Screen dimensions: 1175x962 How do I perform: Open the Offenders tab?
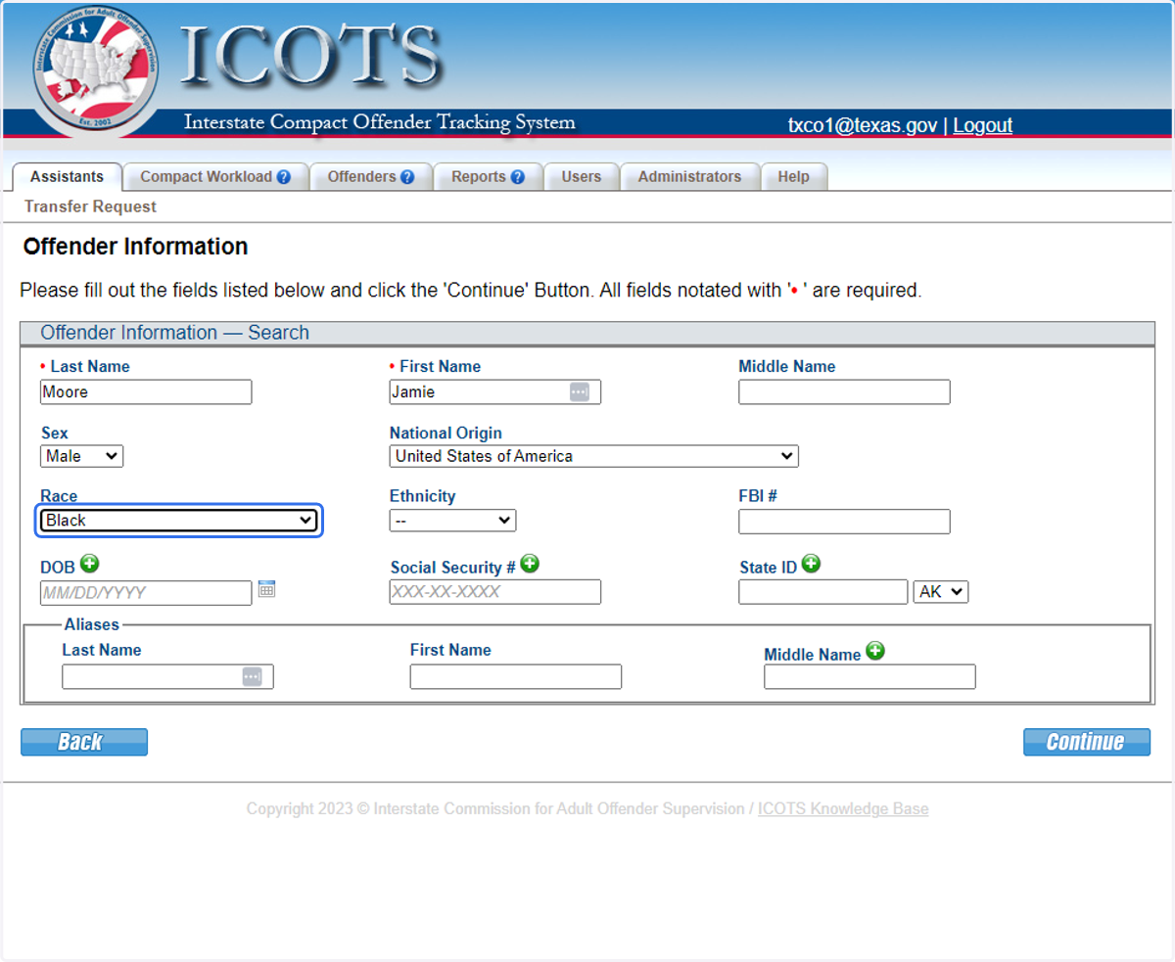coord(371,177)
